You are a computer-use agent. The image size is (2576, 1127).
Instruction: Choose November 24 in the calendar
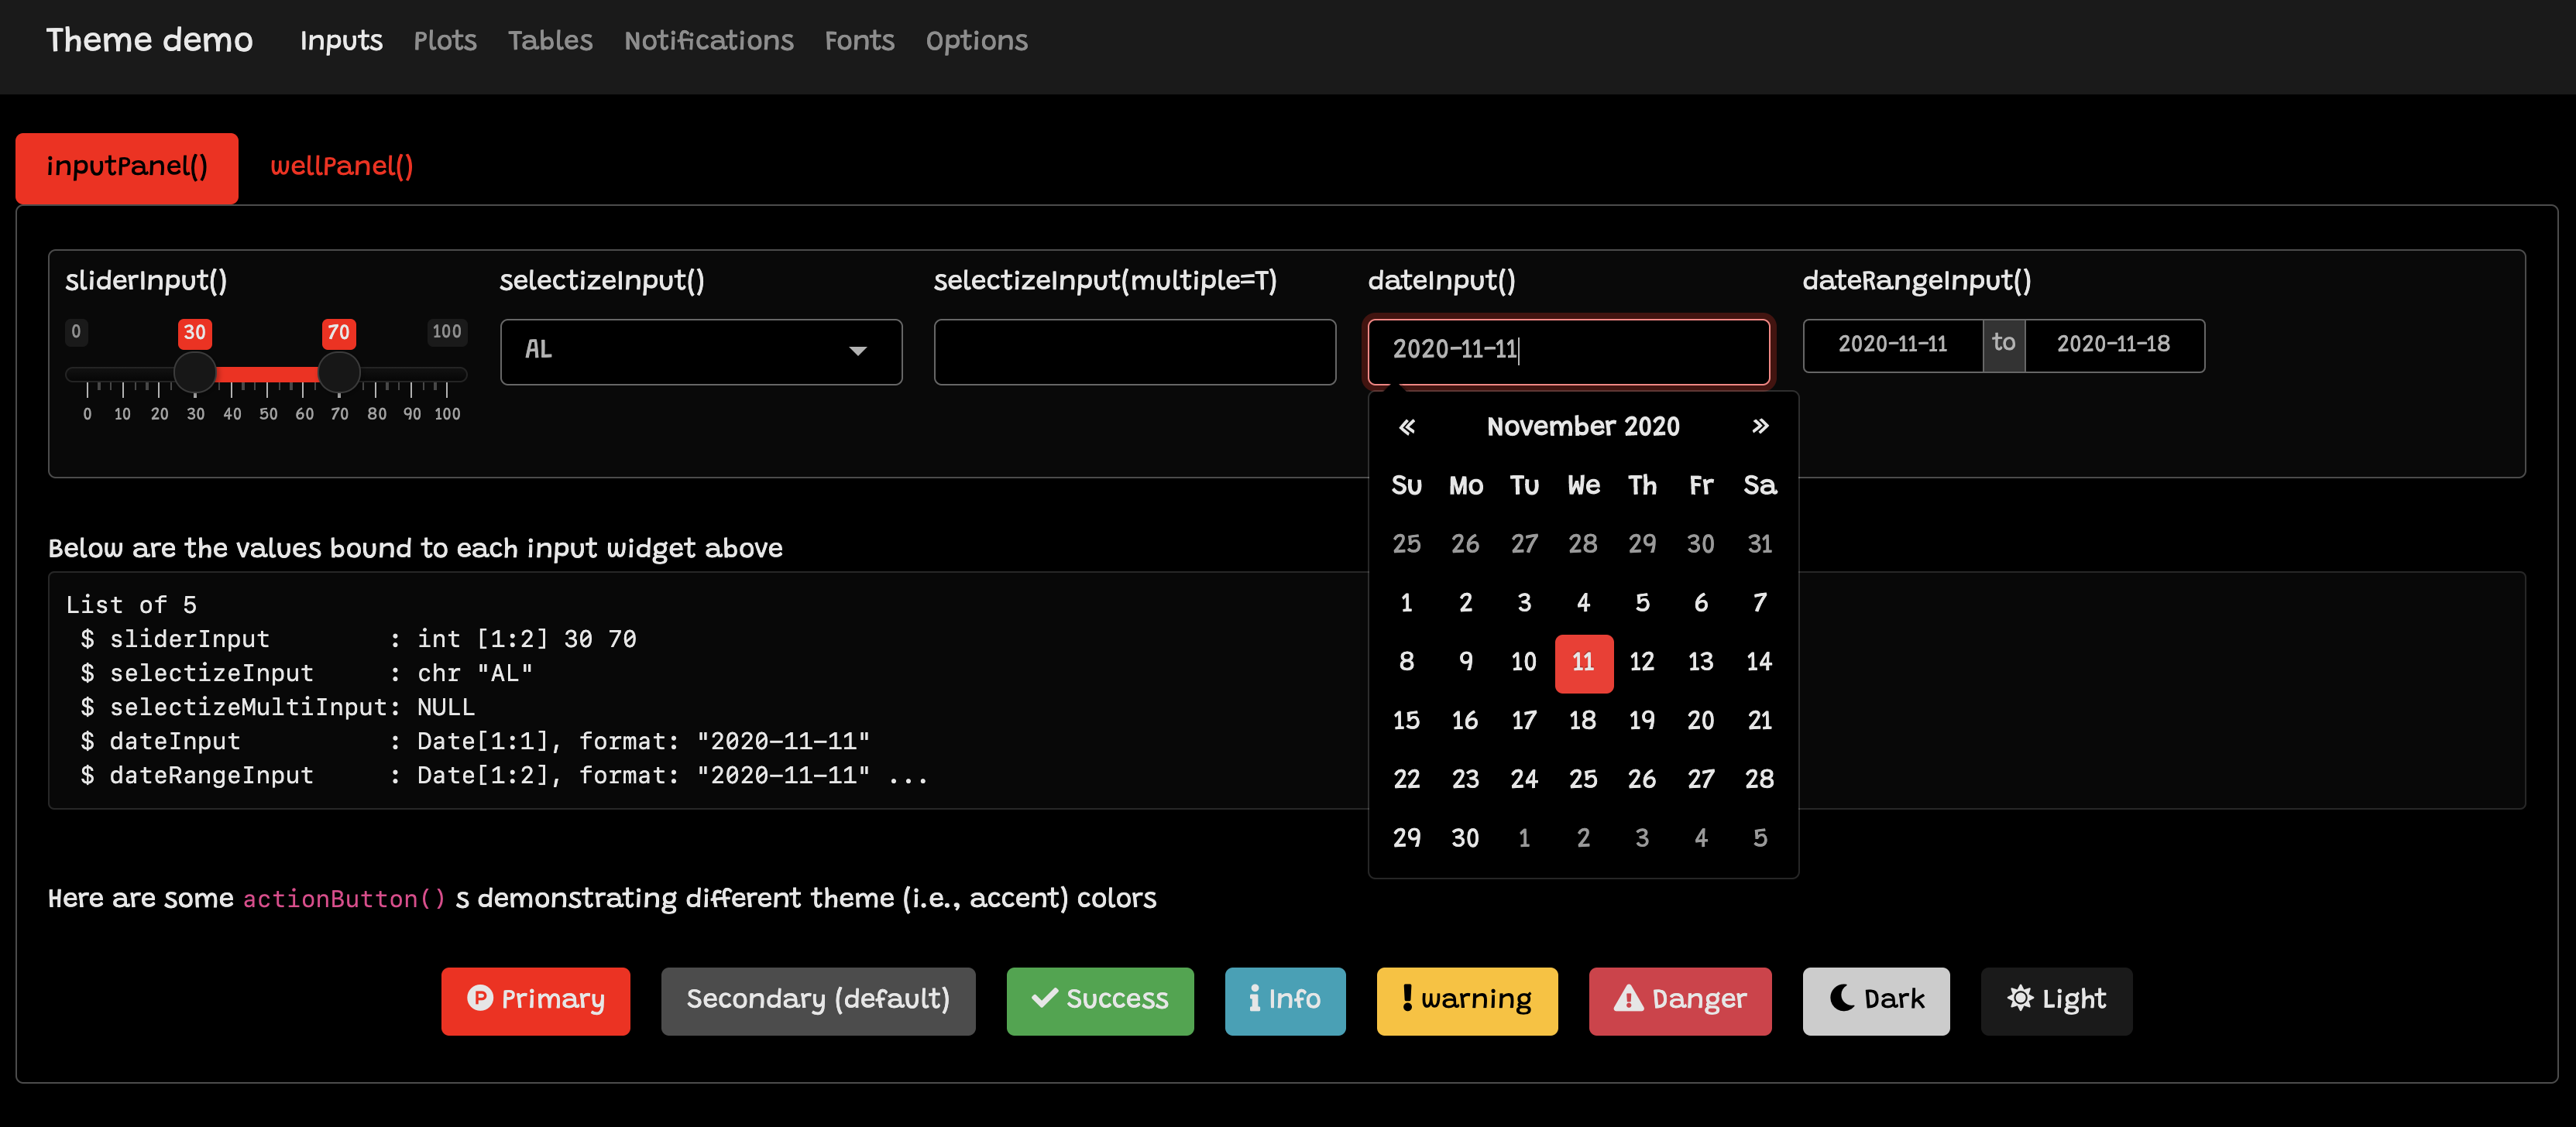tap(1524, 779)
